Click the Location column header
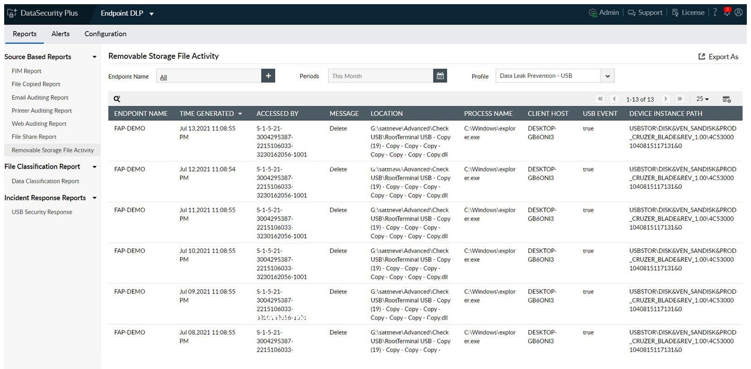The width and height of the screenshot is (751, 369). click(x=386, y=113)
